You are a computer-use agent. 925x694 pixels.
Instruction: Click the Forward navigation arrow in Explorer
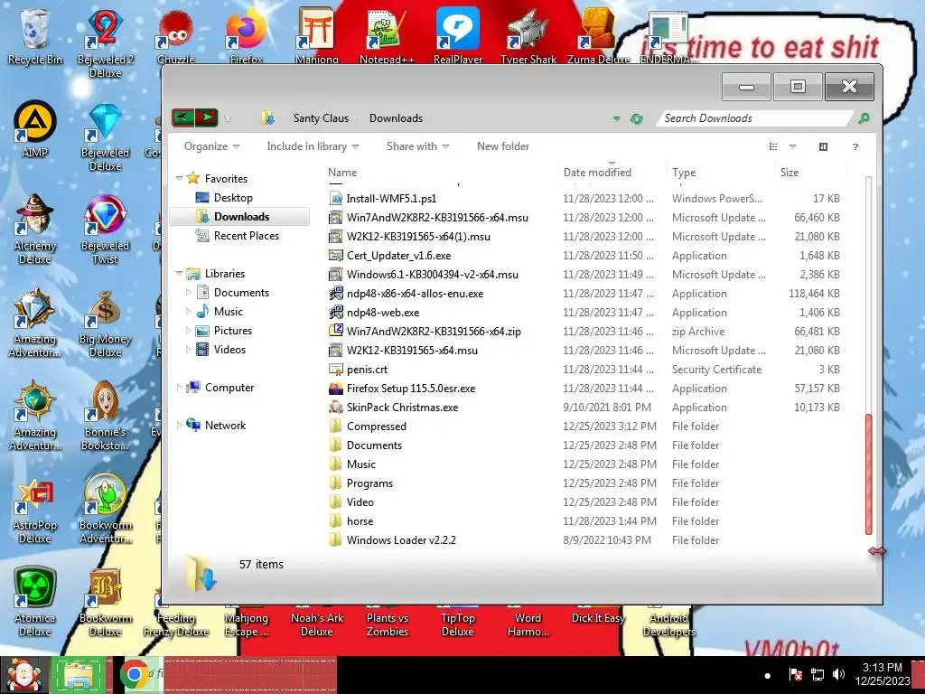click(207, 117)
